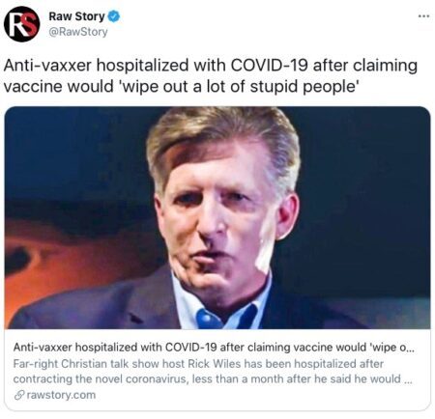
Task: Click the chain link icon beside rawstory.com
Action: [19, 395]
